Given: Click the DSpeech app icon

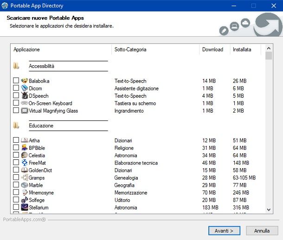Looking at the screenshot, I should pyautogui.click(x=25, y=96).
